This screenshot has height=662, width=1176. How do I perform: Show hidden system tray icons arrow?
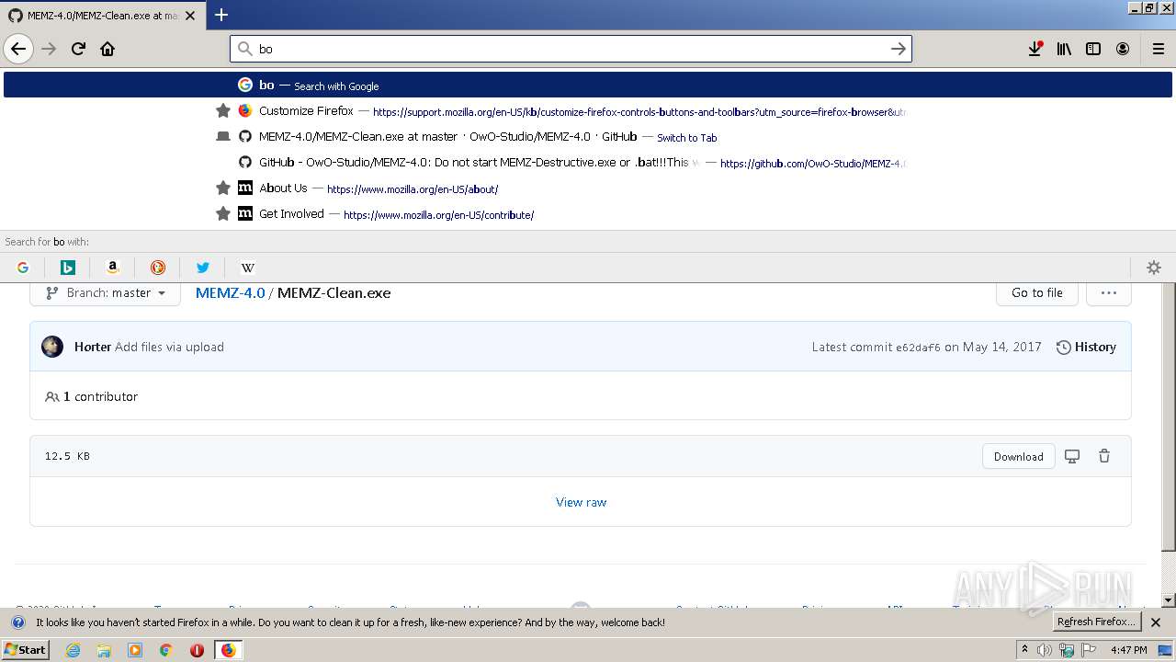coord(1024,650)
